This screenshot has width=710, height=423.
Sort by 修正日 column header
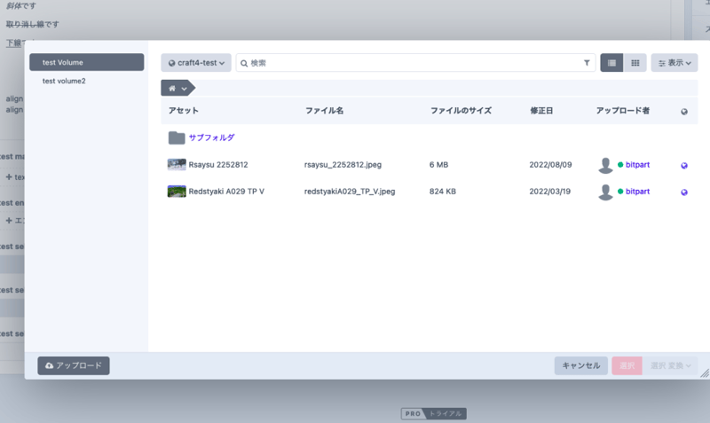[x=542, y=111]
